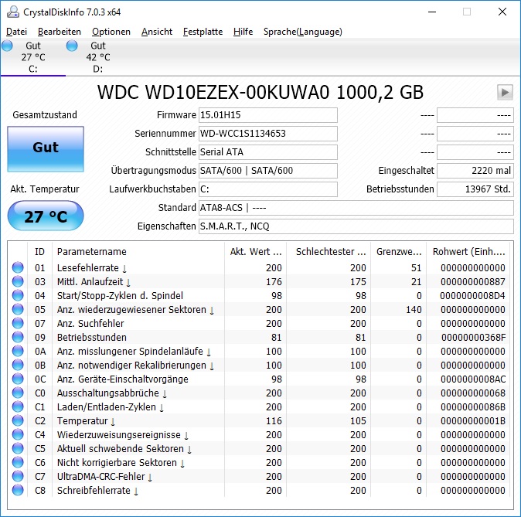Click the Gut health status button
Image resolution: width=521 pixels, height=517 pixels.
46,149
